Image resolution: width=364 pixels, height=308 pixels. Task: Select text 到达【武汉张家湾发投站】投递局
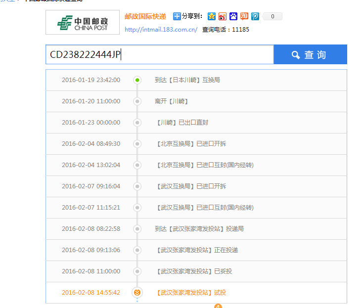(x=199, y=229)
